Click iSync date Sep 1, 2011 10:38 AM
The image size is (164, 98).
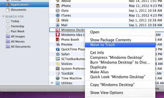[145, 11]
